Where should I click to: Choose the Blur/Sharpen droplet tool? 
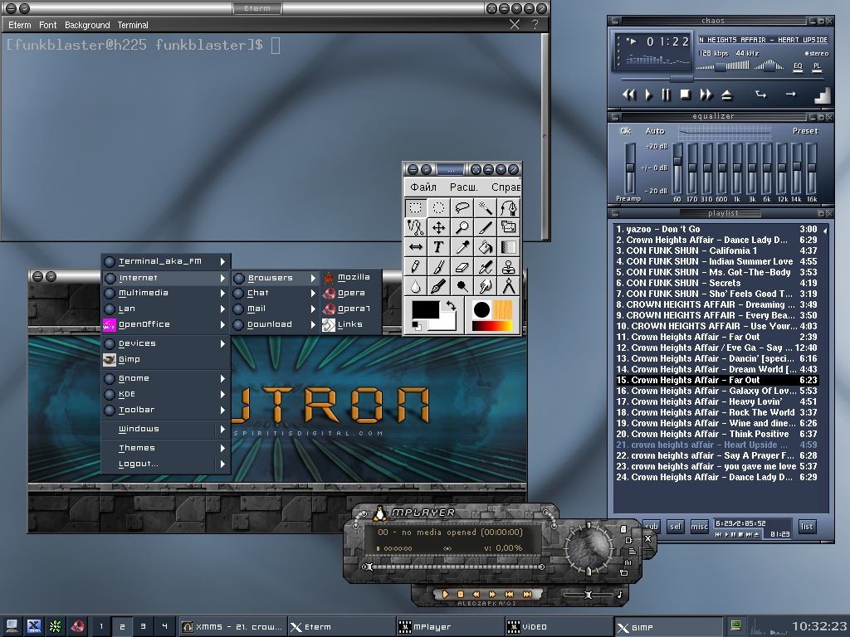(416, 286)
